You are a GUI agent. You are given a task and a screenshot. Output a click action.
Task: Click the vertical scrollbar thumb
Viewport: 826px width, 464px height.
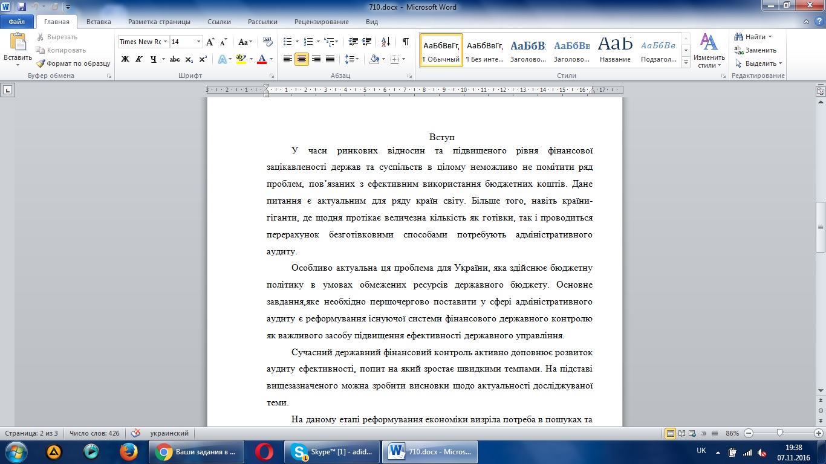pos(821,227)
